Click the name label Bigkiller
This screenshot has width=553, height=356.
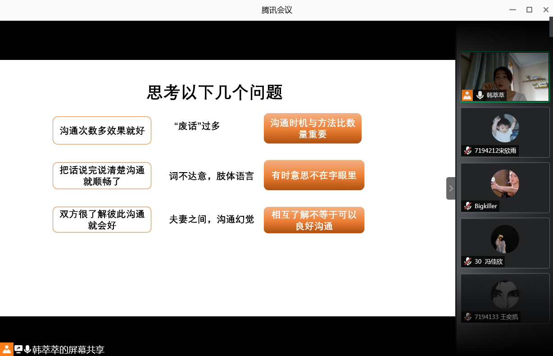(x=485, y=206)
